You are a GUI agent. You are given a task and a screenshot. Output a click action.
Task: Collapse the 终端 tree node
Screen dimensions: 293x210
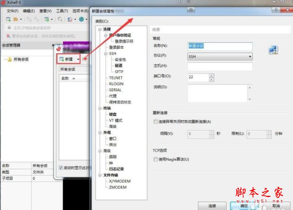tap(100, 108)
